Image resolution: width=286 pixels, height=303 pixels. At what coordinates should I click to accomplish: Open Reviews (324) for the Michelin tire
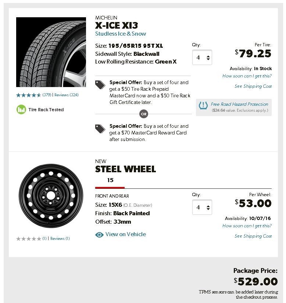pos(66,95)
